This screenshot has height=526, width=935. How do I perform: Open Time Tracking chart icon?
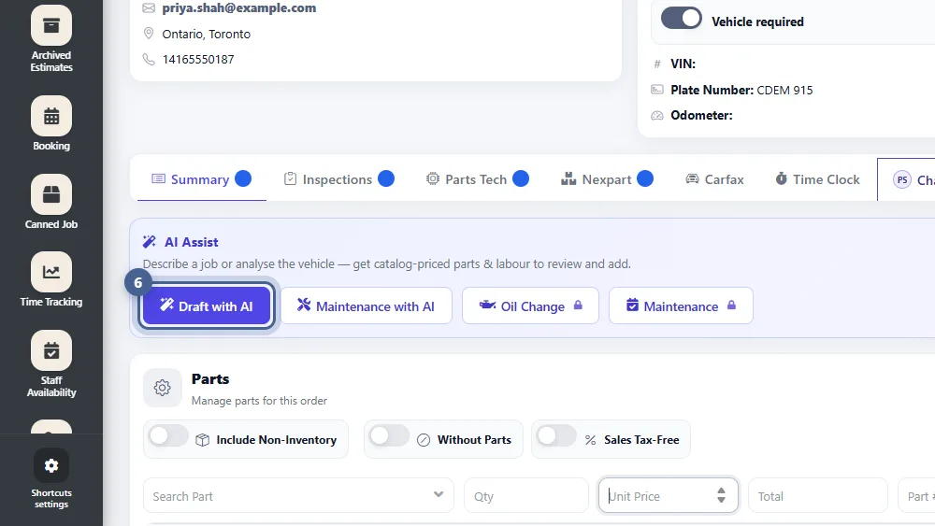point(51,272)
